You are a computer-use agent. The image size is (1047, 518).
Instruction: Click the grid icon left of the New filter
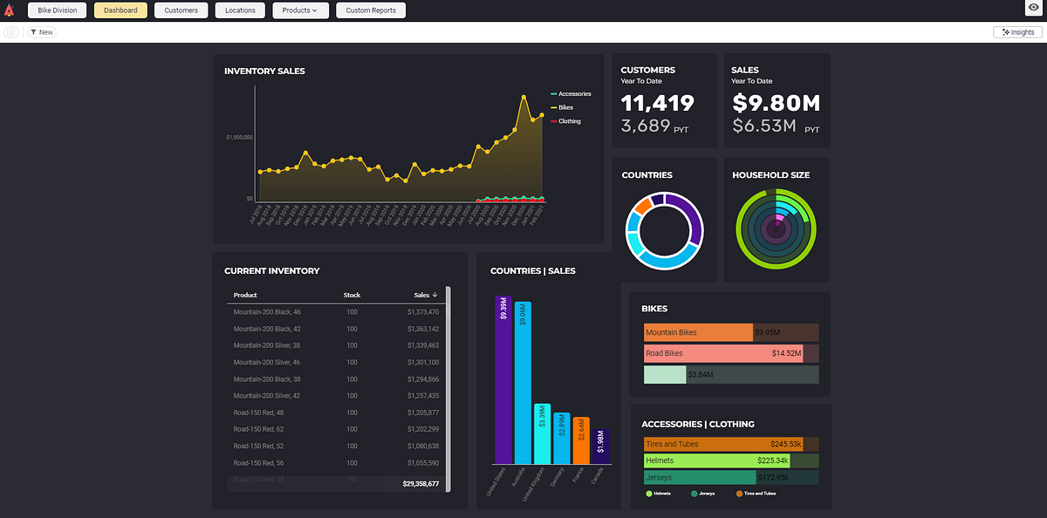tap(11, 31)
